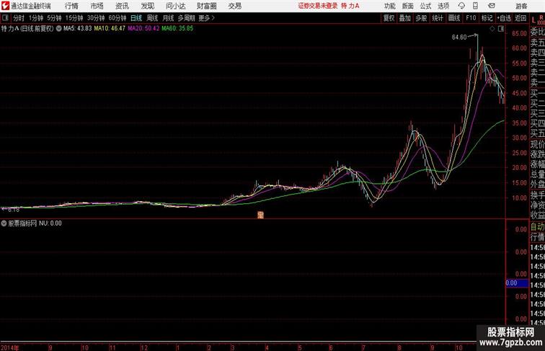Click the mobile phone icon
The image size is (545, 351).
tap(475, 6)
